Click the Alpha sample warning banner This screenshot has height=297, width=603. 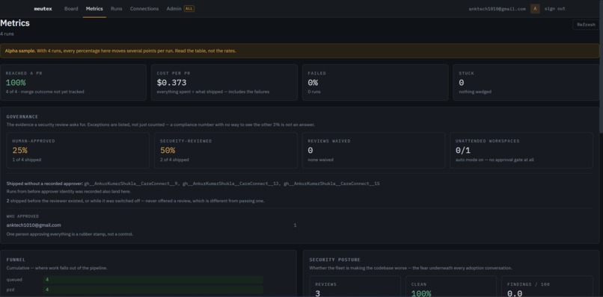pyautogui.click(x=299, y=51)
